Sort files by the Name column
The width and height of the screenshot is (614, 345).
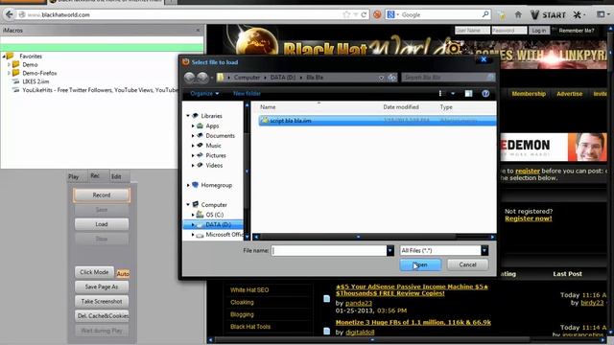[x=268, y=106]
